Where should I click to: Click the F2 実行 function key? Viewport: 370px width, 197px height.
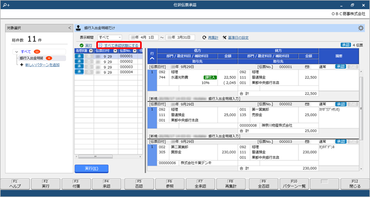coord(45,184)
